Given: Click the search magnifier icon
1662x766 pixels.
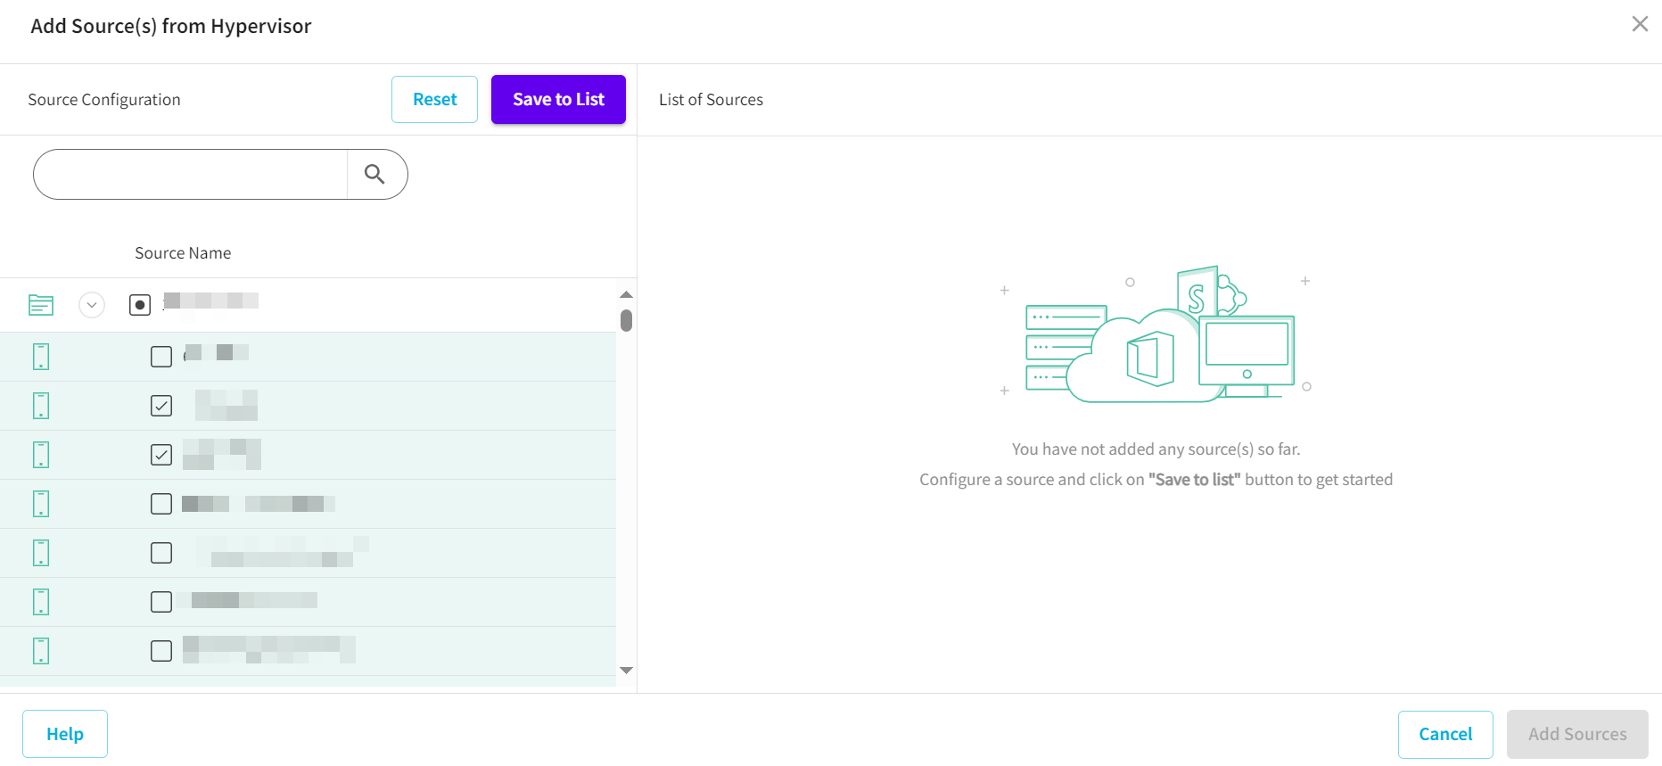Looking at the screenshot, I should 375,175.
